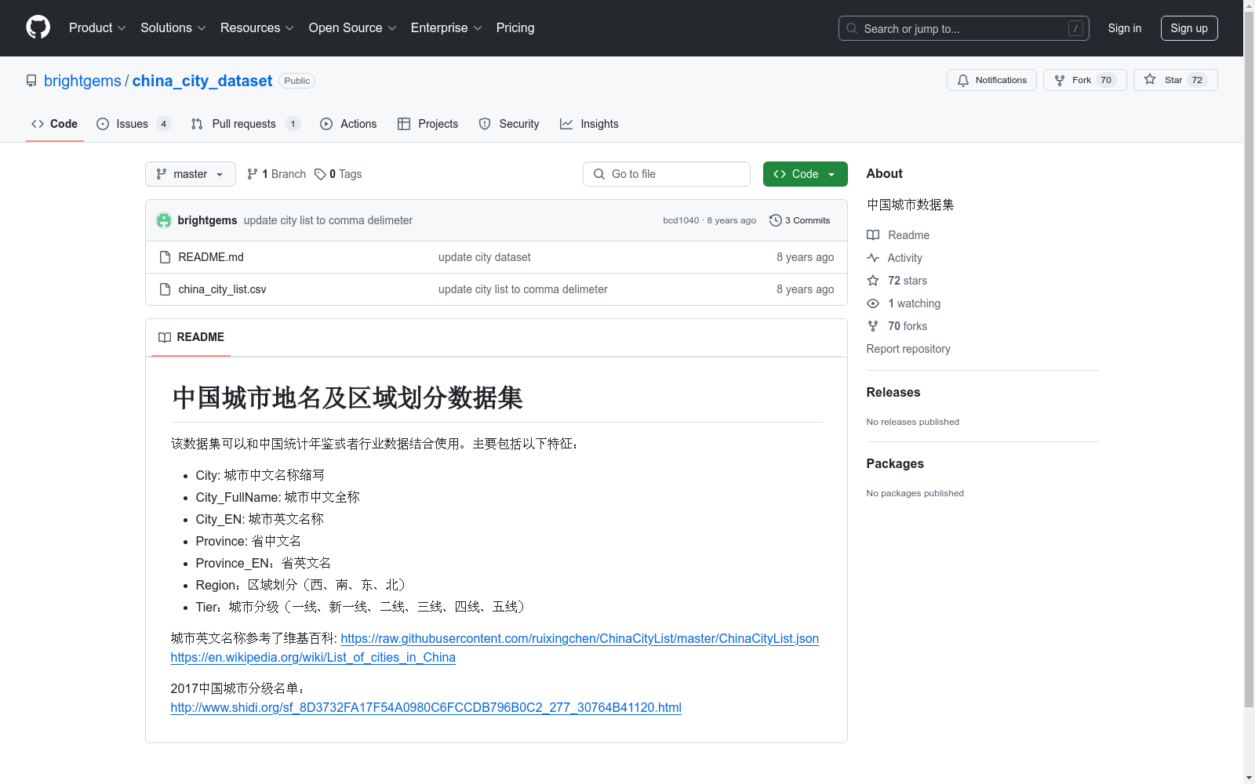Click the magnifier icon in Go to file

(599, 174)
